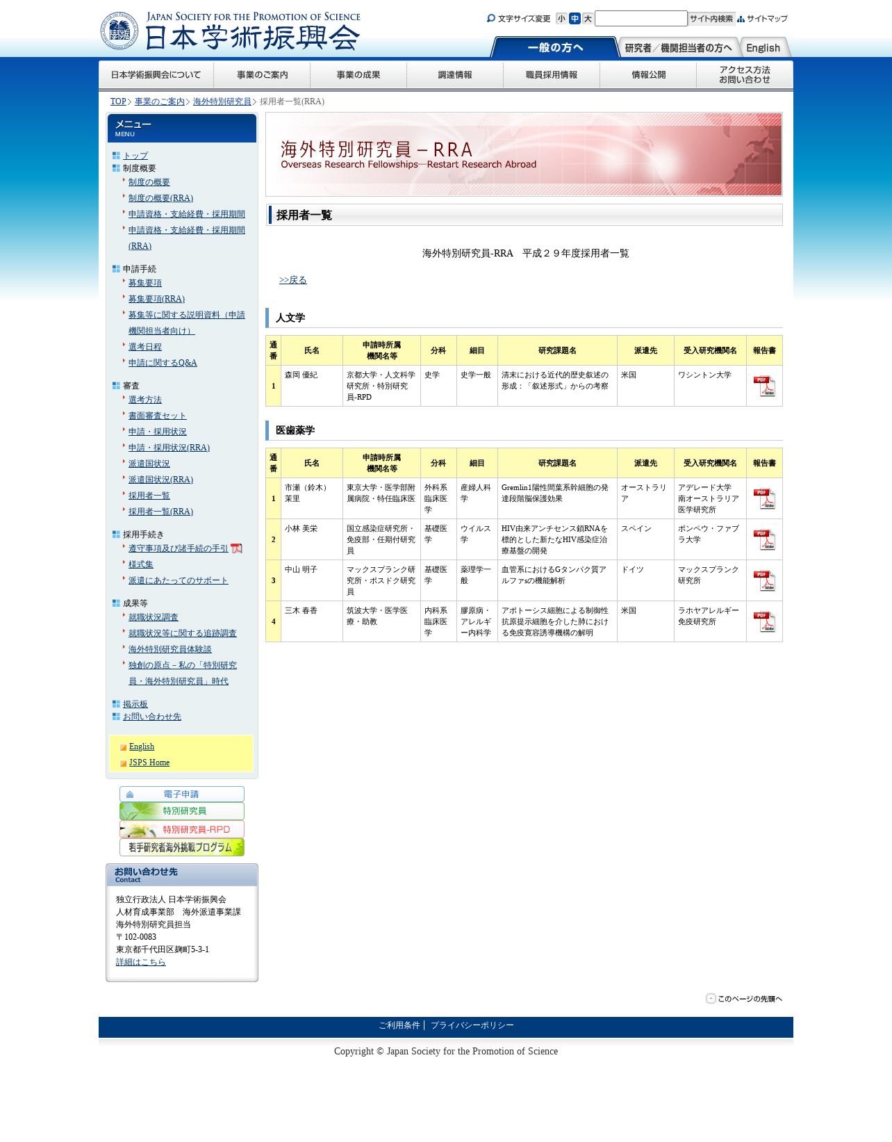Set font size to small (小)

pyautogui.click(x=561, y=19)
